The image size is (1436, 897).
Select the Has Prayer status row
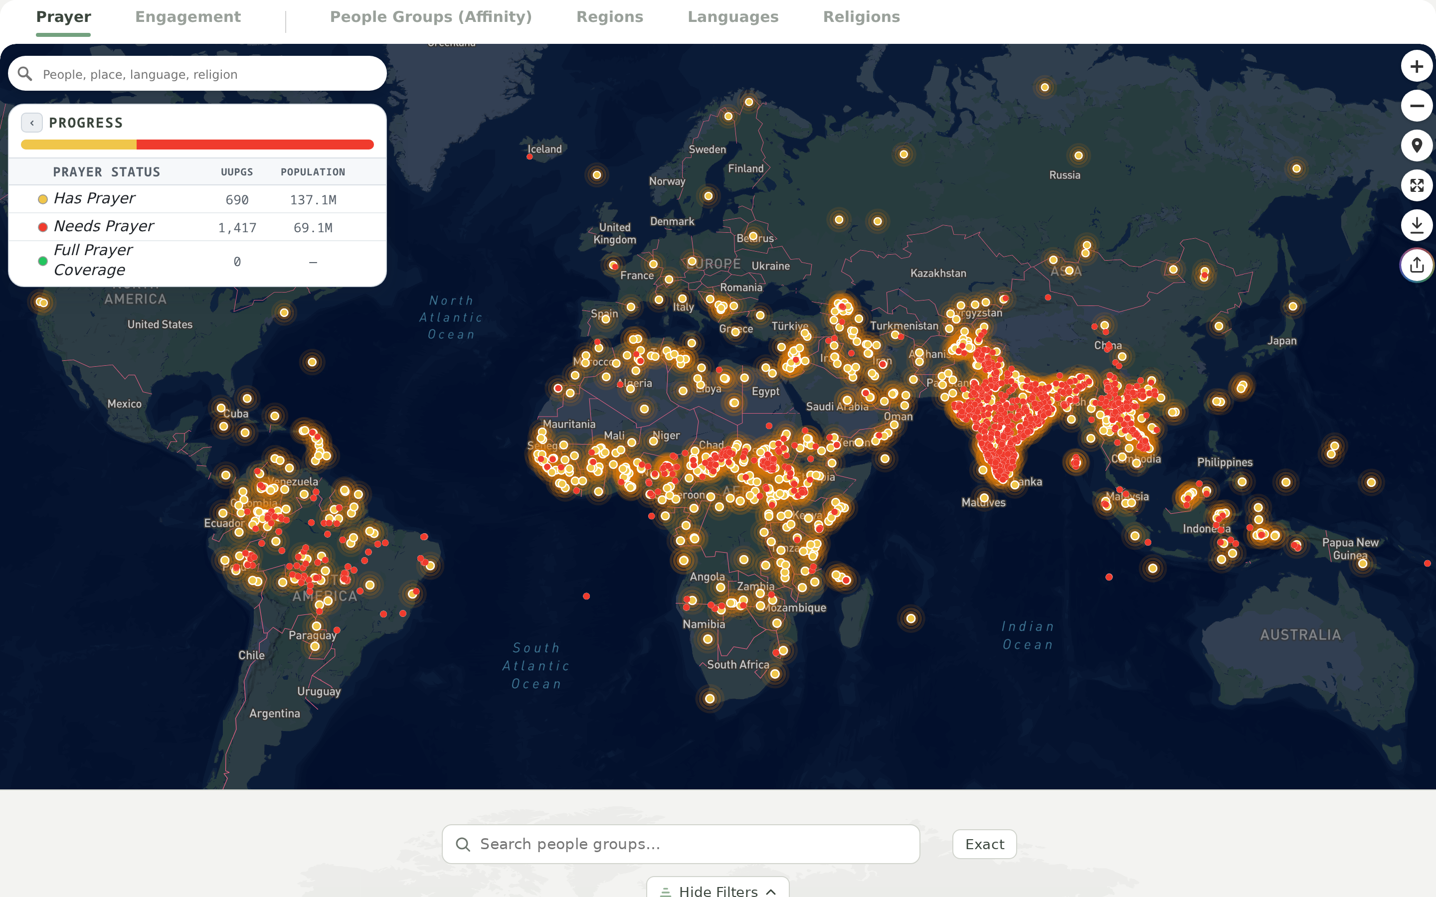click(x=197, y=199)
